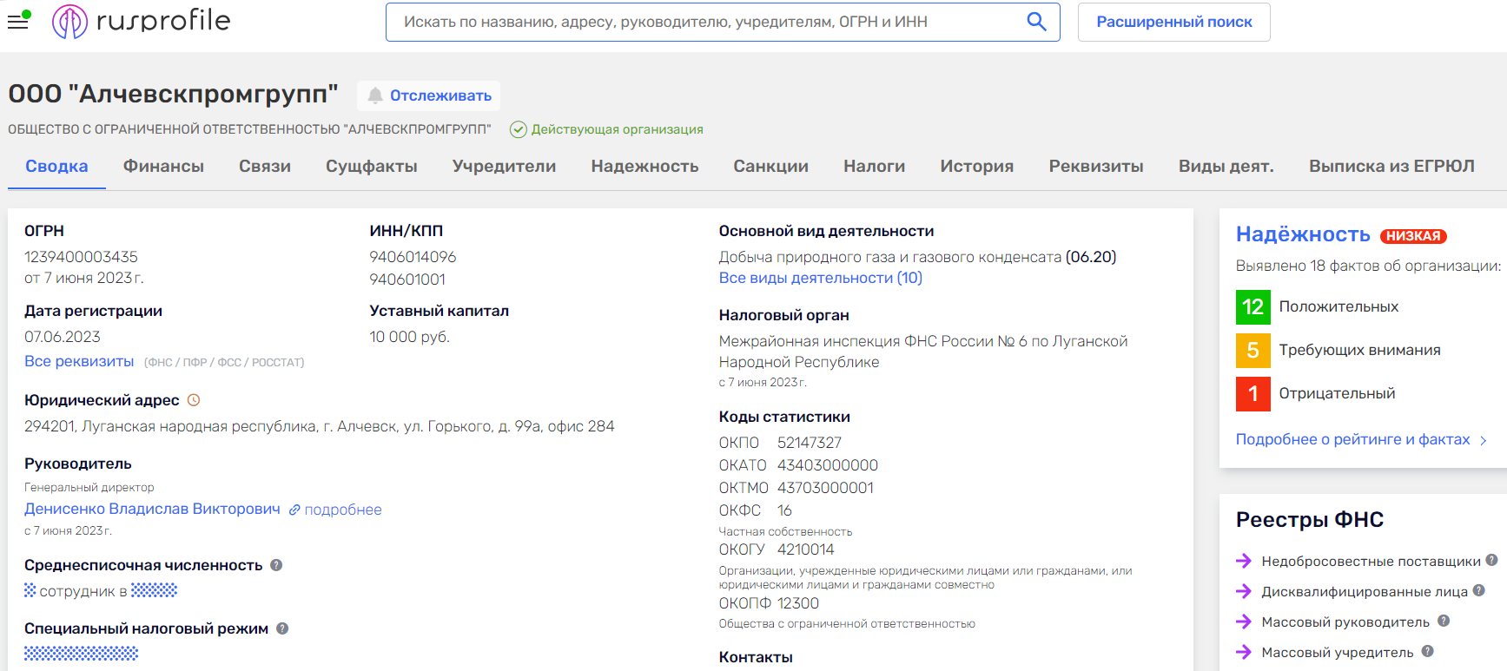
Task: Click OKATO code 43403000000
Action: (x=828, y=465)
